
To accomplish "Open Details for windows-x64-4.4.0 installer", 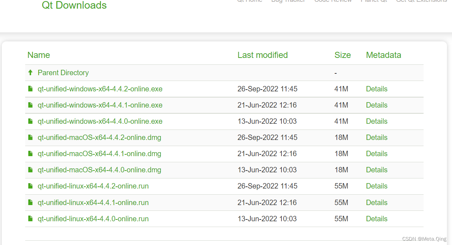I will point(377,121).
